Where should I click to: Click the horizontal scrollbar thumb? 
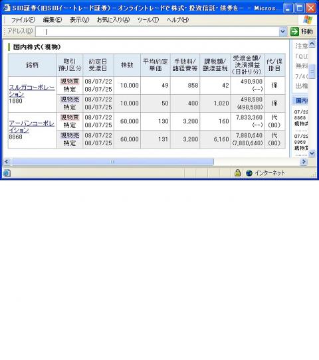pyautogui.click(x=112, y=162)
